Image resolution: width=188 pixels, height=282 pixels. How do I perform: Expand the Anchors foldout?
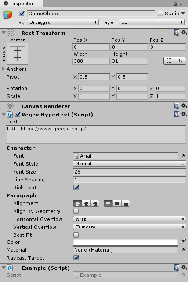pyautogui.click(x=3, y=69)
